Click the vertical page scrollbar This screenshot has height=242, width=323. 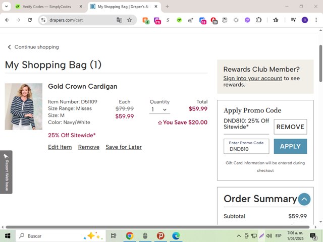(321, 63)
